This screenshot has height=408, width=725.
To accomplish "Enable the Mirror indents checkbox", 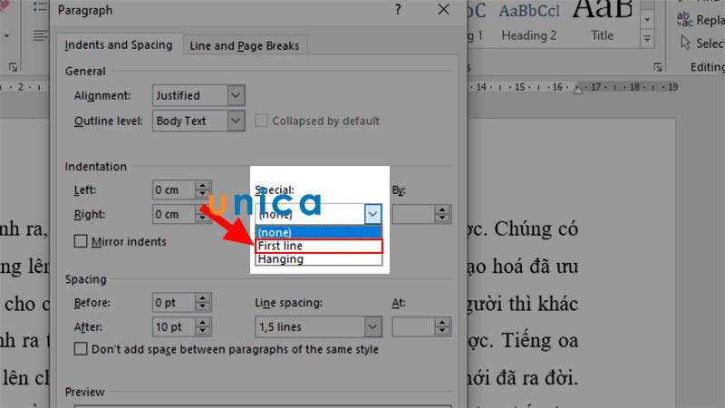I will [x=81, y=241].
